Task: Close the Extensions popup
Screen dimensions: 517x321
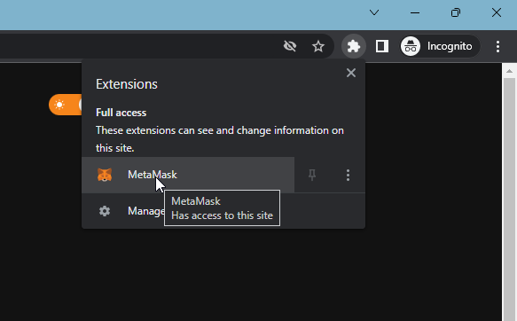Action: (351, 73)
